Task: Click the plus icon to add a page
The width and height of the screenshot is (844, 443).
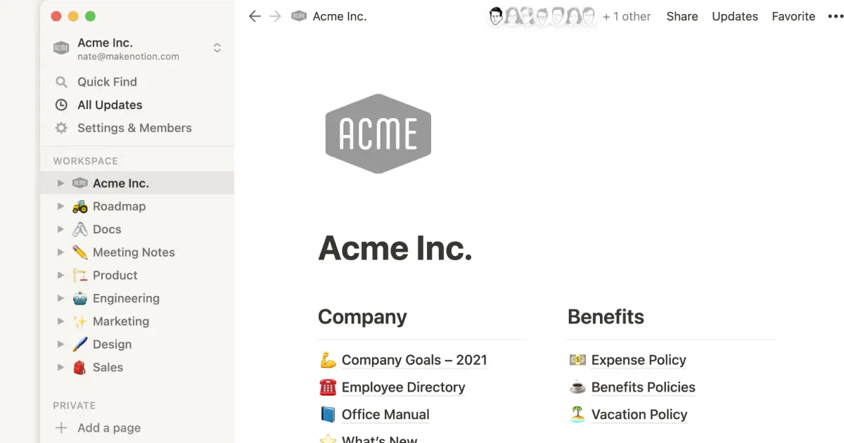Action: (61, 428)
